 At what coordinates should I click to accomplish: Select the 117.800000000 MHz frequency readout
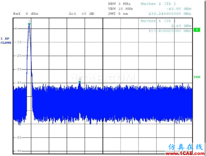(x=170, y=31)
